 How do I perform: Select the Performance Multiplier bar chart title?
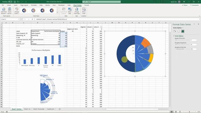coord(41,50)
